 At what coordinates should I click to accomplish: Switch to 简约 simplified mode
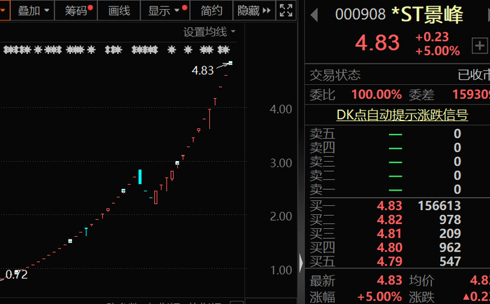pos(211,11)
